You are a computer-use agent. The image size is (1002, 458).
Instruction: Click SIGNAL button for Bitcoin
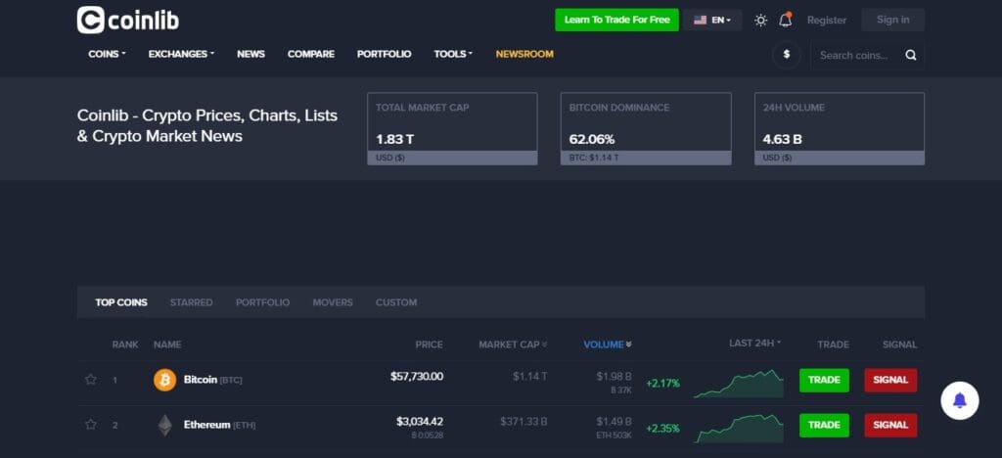point(890,380)
